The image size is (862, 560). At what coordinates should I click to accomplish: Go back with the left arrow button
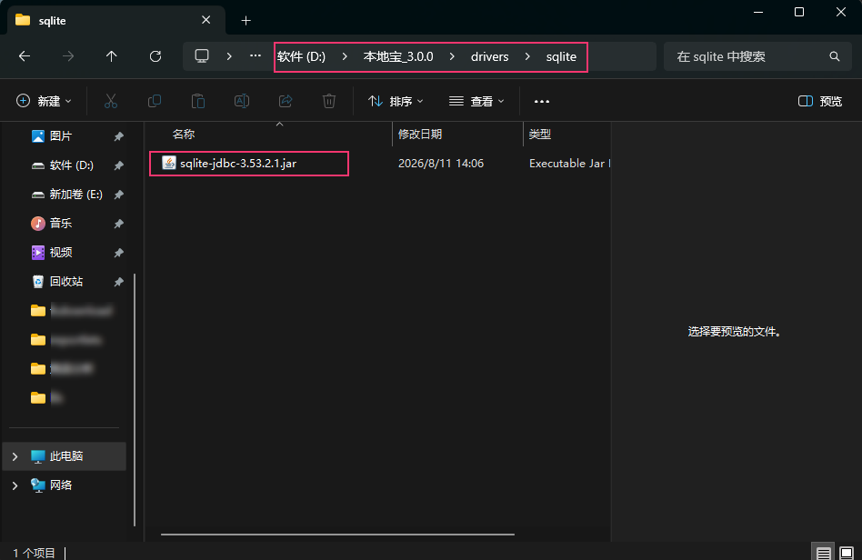[25, 56]
